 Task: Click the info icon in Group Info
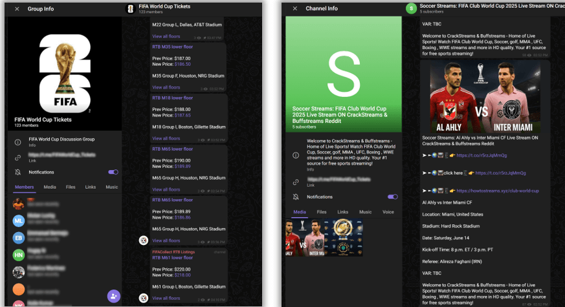tap(17, 142)
